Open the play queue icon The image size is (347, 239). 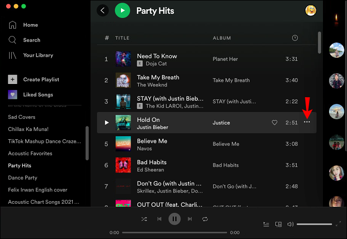click(x=266, y=225)
